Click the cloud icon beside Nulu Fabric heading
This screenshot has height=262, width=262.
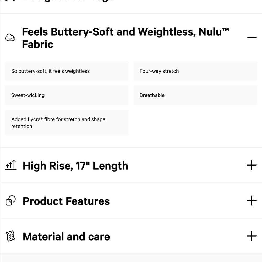point(10,37)
